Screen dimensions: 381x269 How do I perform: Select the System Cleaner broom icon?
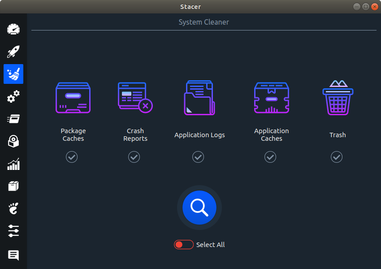[13, 74]
